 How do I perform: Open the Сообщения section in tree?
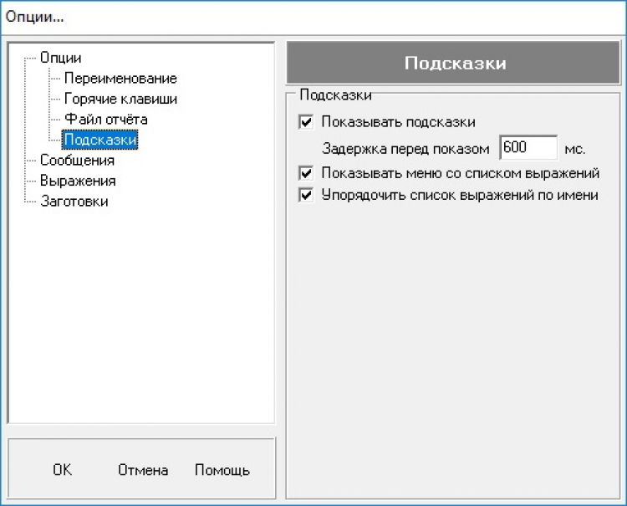coord(77,160)
